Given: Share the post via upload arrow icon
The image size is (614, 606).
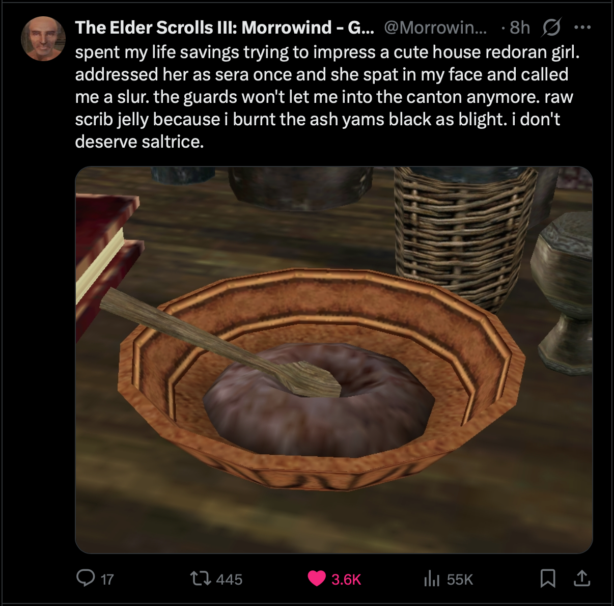Looking at the screenshot, I should pos(581,578).
